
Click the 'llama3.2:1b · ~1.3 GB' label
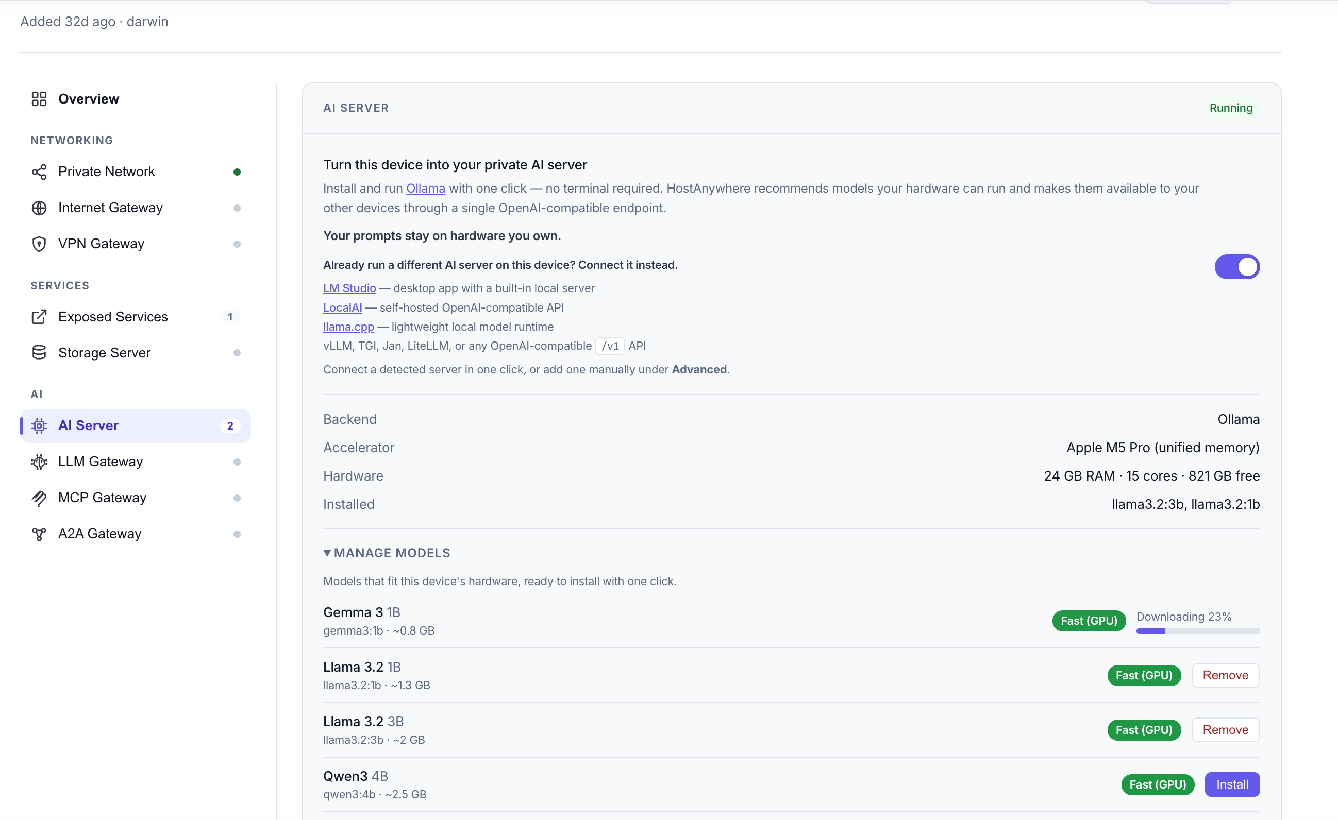tap(377, 686)
